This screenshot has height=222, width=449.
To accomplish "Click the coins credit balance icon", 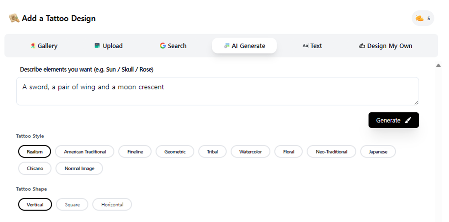I will click(x=420, y=18).
